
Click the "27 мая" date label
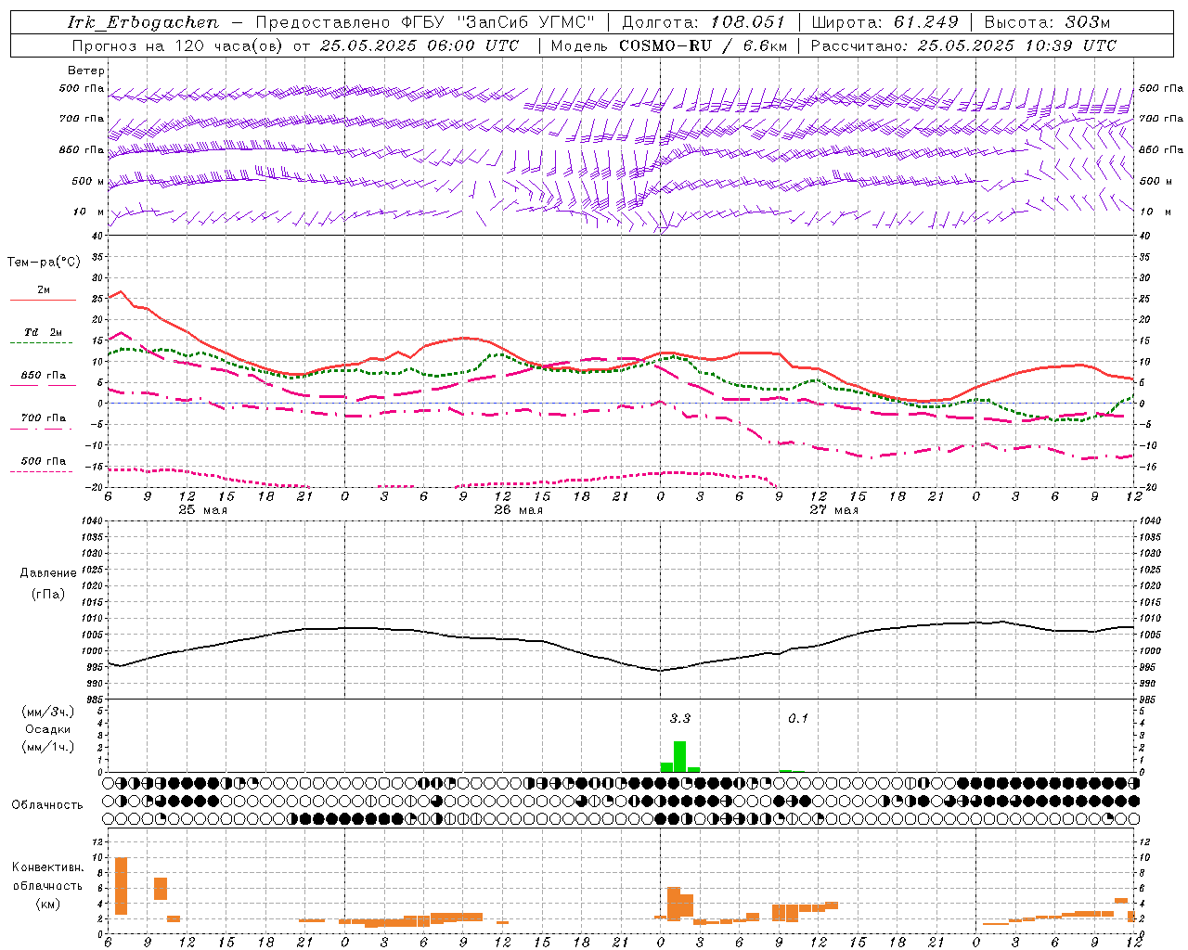point(833,510)
